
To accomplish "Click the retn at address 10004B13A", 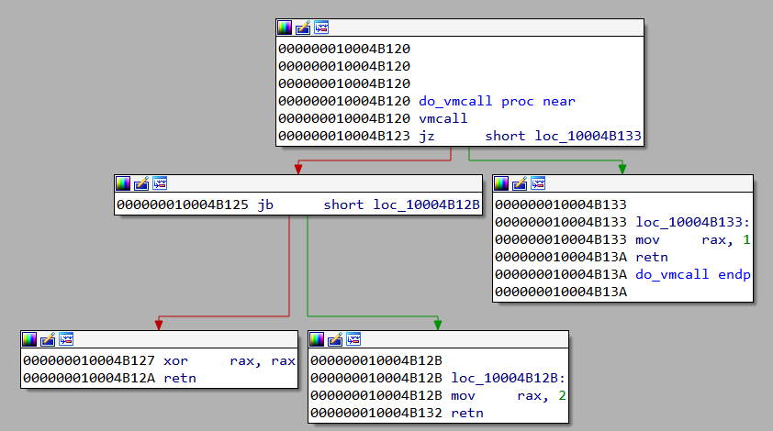I will pyautogui.click(x=652, y=257).
